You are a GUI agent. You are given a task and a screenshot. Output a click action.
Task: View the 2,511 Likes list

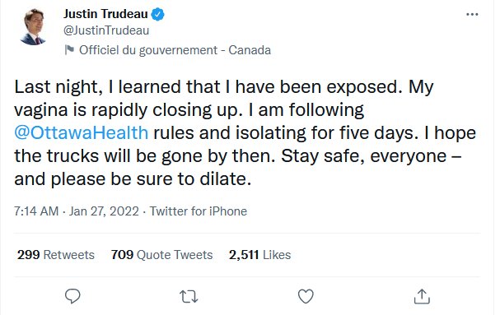pos(260,255)
